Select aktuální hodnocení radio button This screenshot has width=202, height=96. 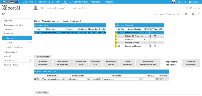43,21
